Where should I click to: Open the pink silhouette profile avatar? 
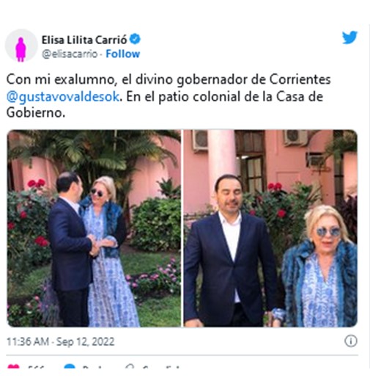point(21,46)
